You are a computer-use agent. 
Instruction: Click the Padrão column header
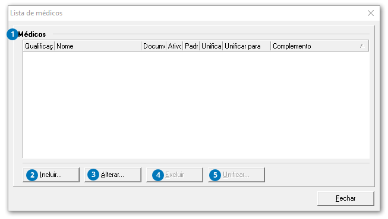pos(191,46)
